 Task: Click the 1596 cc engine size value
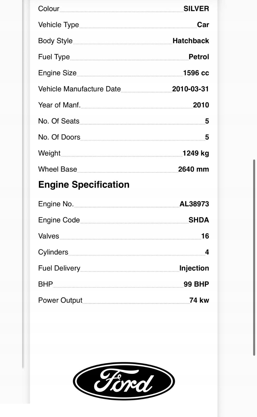(x=196, y=73)
